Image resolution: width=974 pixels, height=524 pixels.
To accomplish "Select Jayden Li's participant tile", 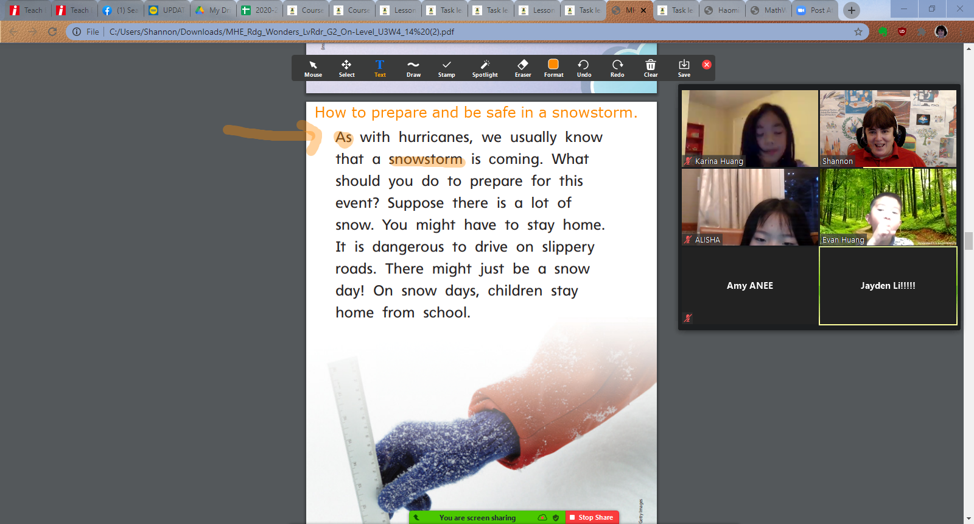I will pos(888,286).
